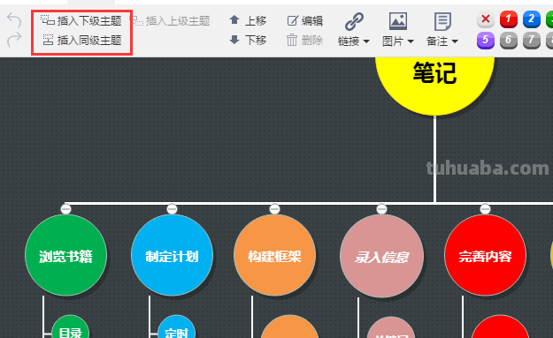Insert a sibling topic (插入同级主题)
Screen dimensions: 553x338
[x=81, y=40]
